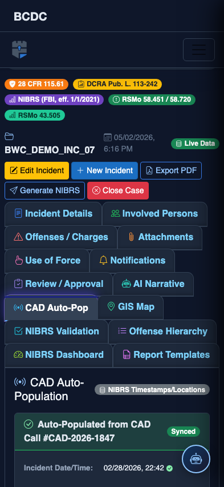This screenshot has height=487, width=224.
Task: Click the DCRA Pub. L. 113-242 badge
Action: 117,84
